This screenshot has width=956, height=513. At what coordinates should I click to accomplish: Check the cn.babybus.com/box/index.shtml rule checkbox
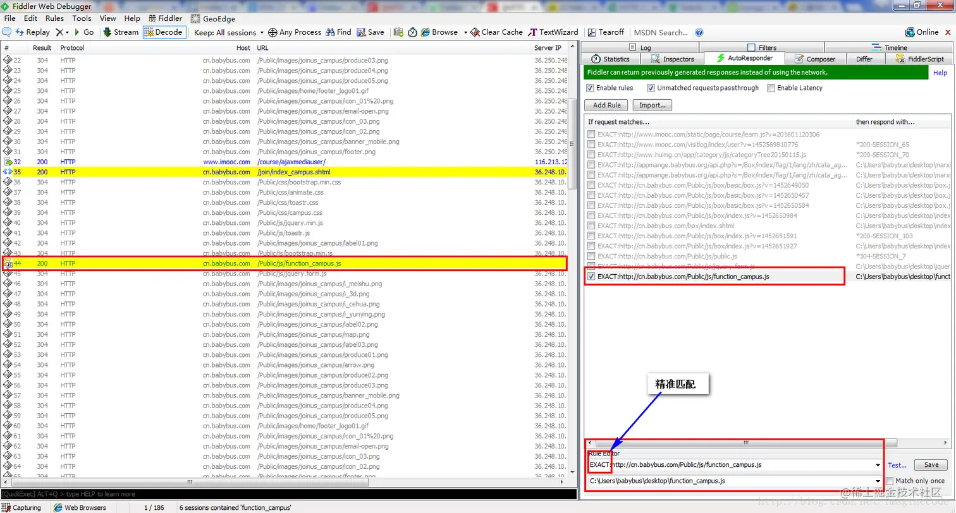(591, 226)
